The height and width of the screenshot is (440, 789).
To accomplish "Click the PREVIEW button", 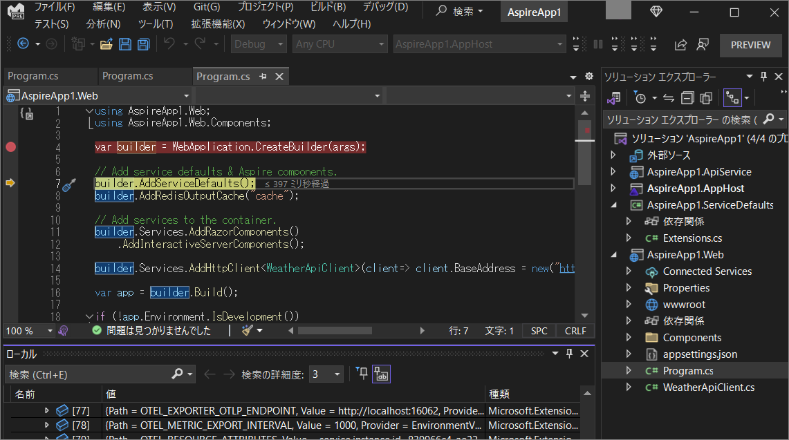I will [750, 44].
